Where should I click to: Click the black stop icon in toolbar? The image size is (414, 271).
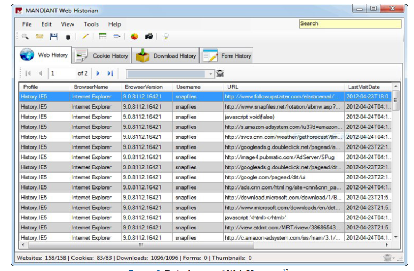coord(68,37)
